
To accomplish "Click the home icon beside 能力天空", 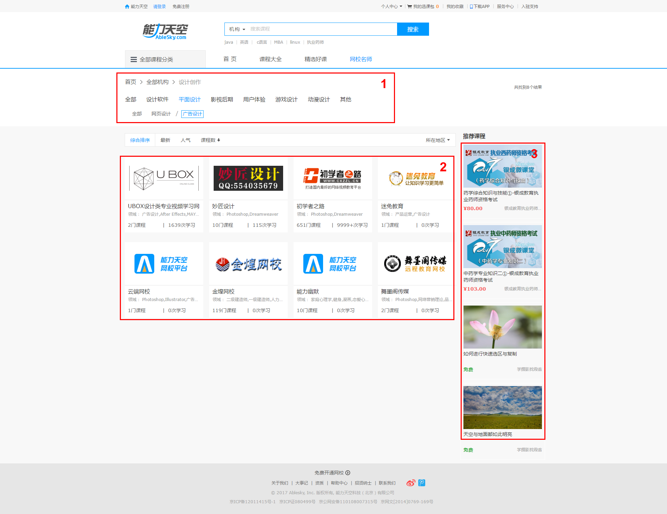I will [127, 7].
